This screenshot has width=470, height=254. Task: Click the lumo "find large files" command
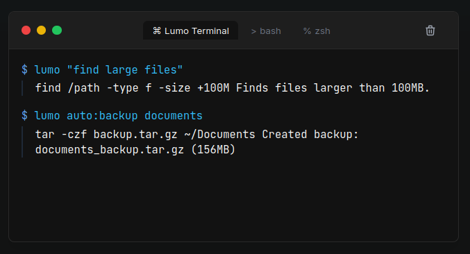pos(108,70)
